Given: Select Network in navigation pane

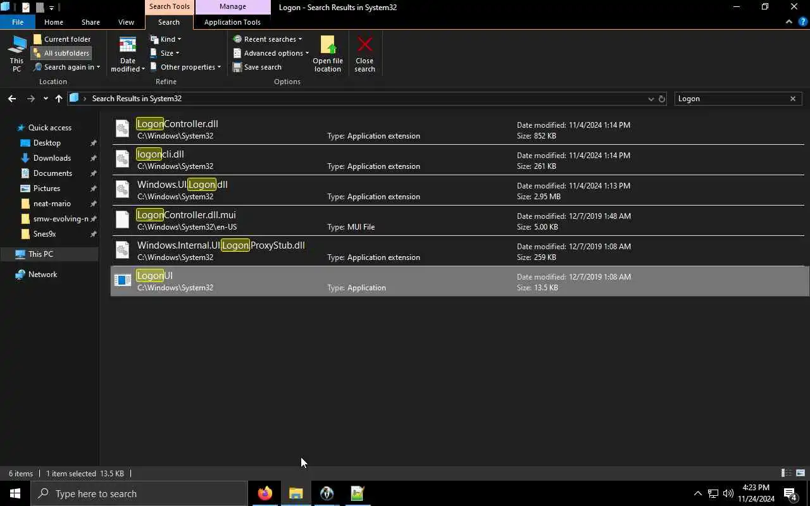Looking at the screenshot, I should (42, 275).
